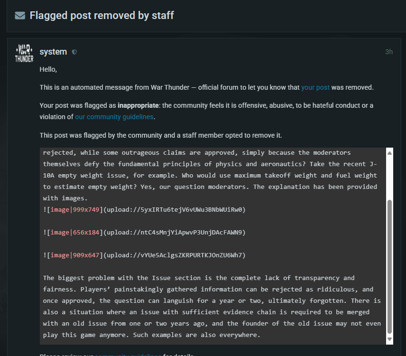Click the code block scrollbar thumb
This screenshot has width=406, height=356.
tap(389, 266)
